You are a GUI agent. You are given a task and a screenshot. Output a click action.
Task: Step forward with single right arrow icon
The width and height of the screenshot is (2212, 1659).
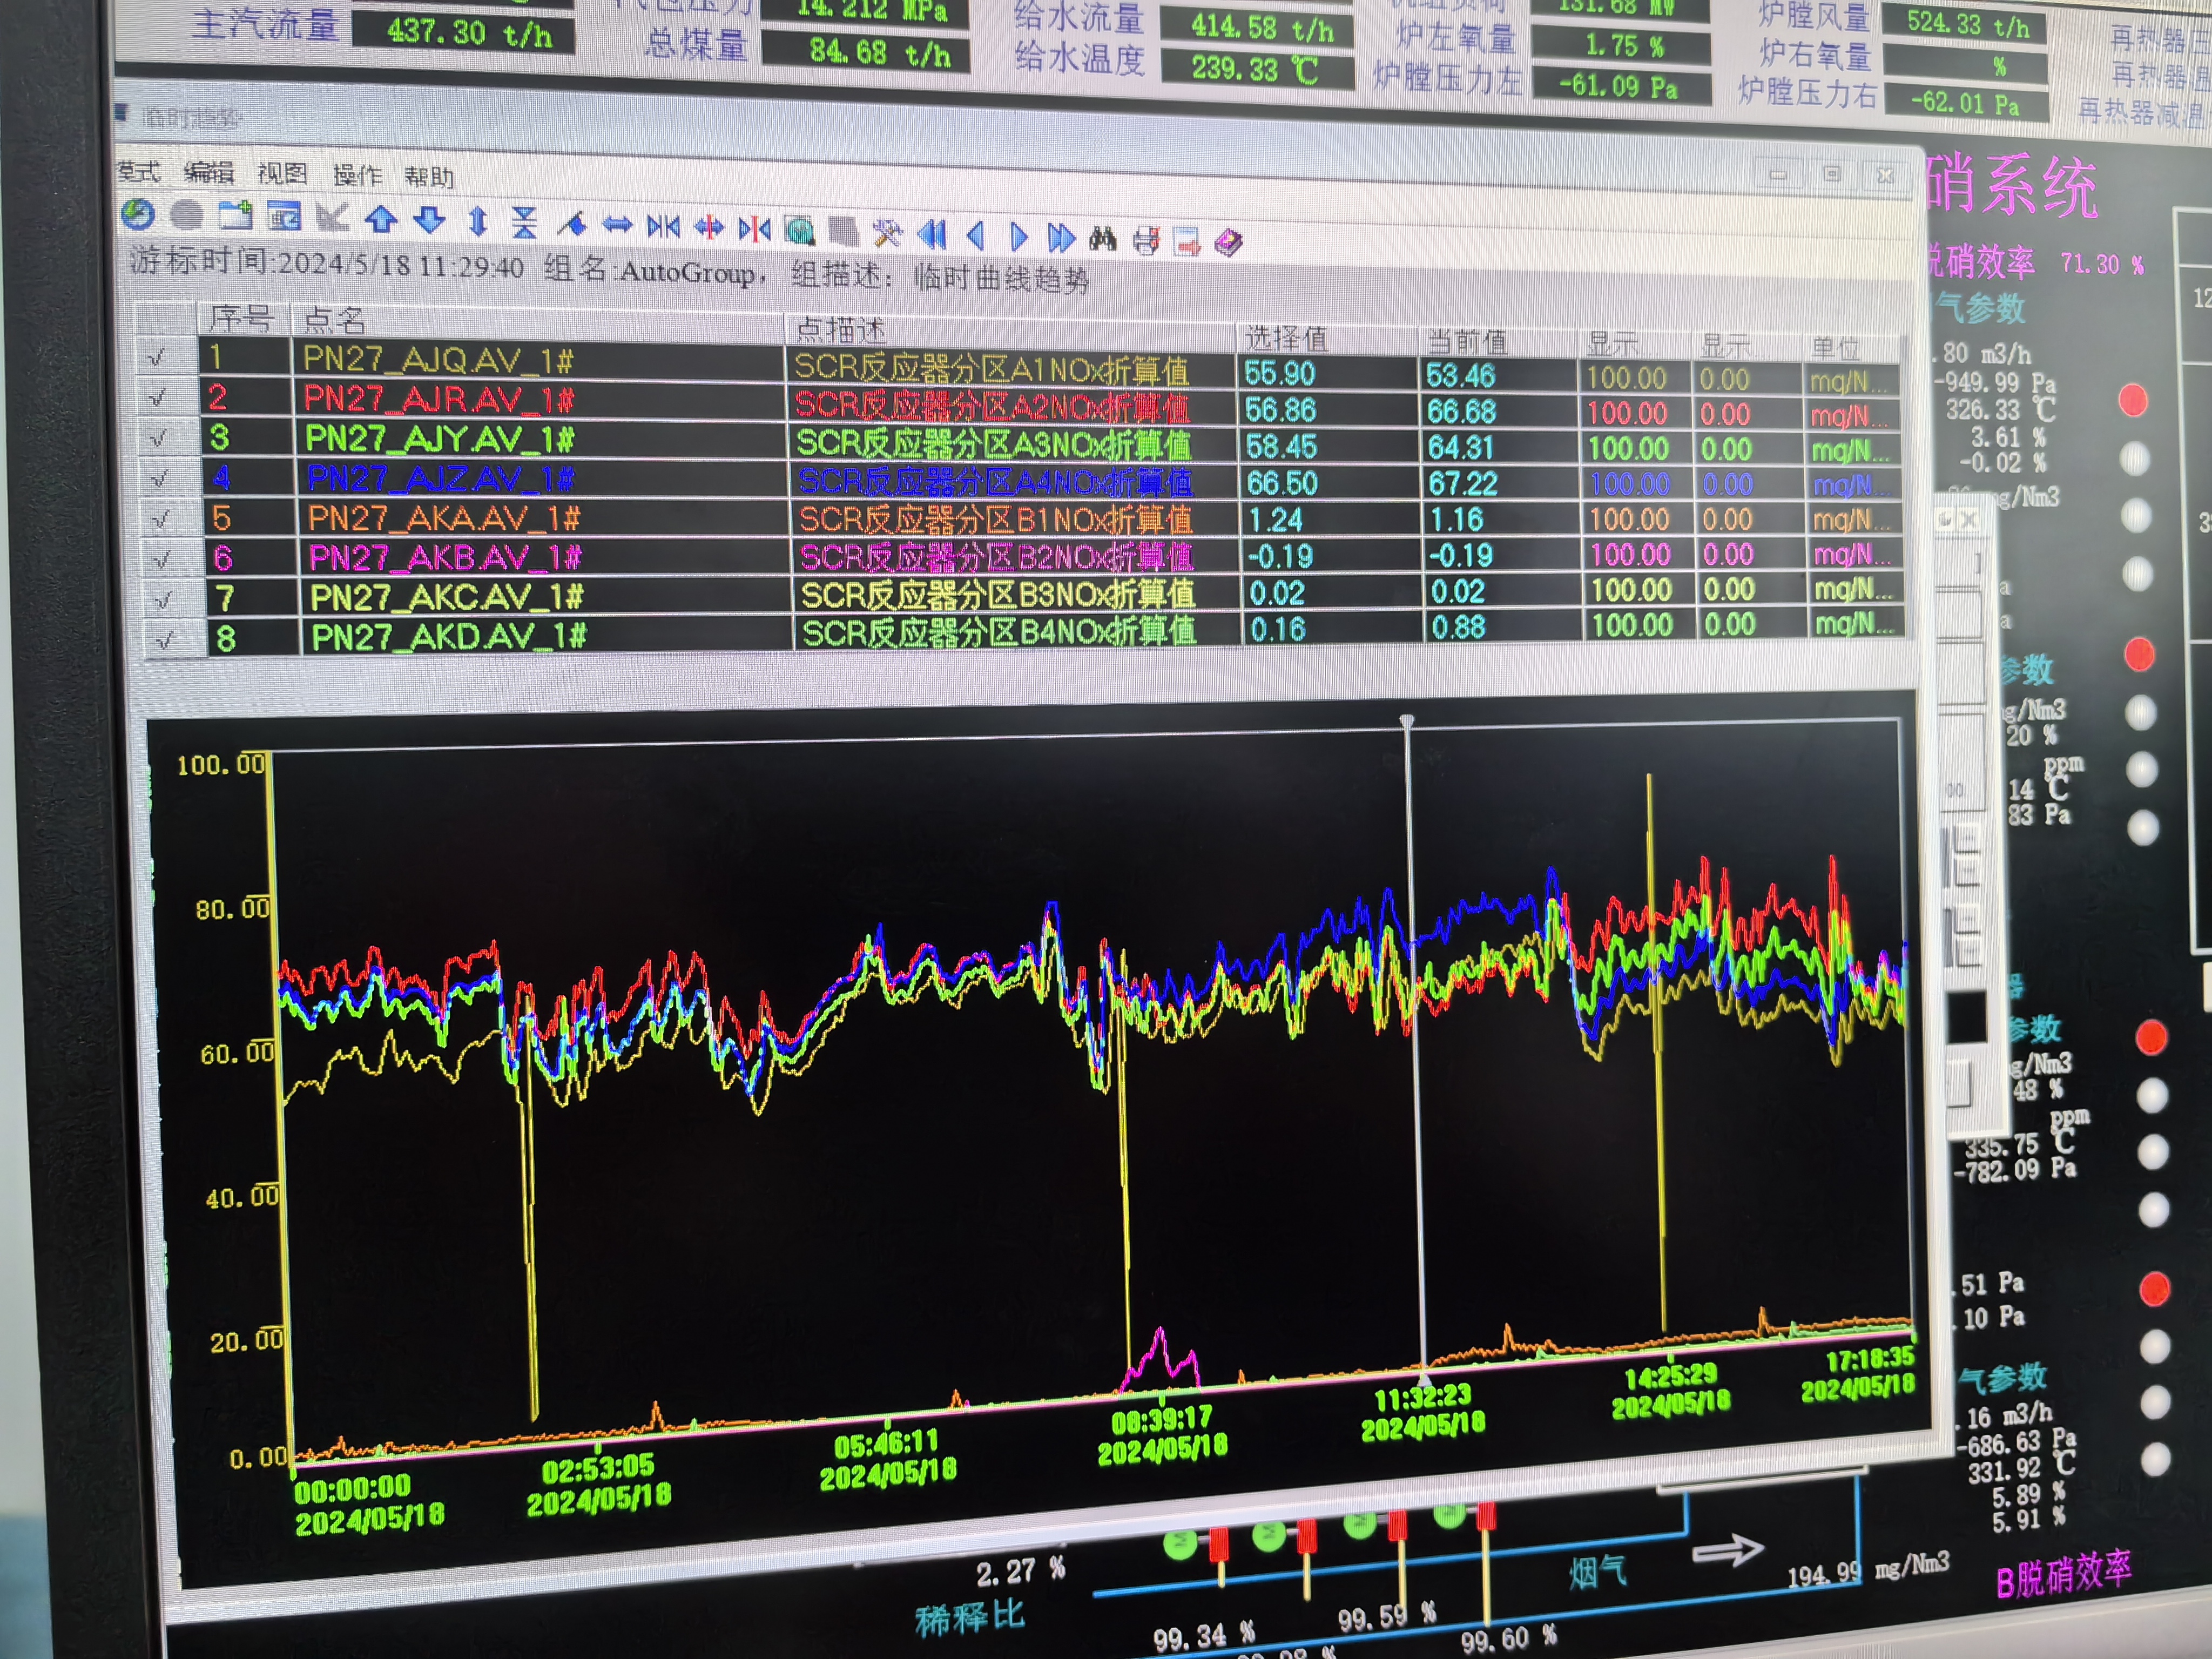tap(1018, 237)
